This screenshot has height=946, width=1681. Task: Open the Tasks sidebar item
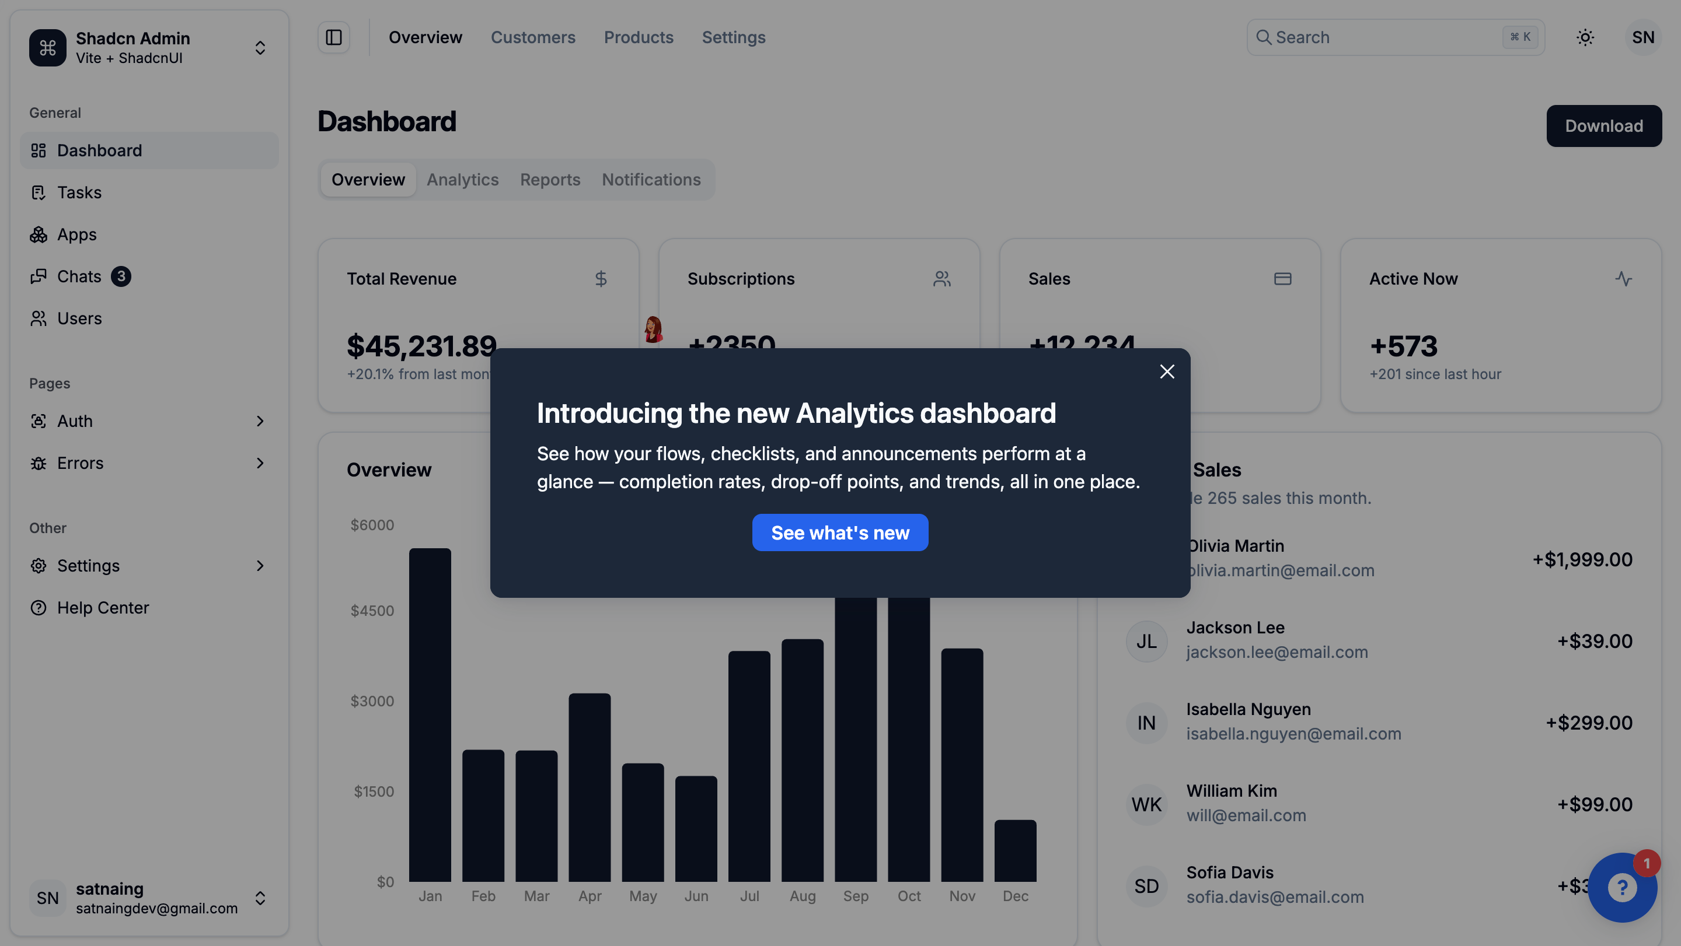[149, 192]
